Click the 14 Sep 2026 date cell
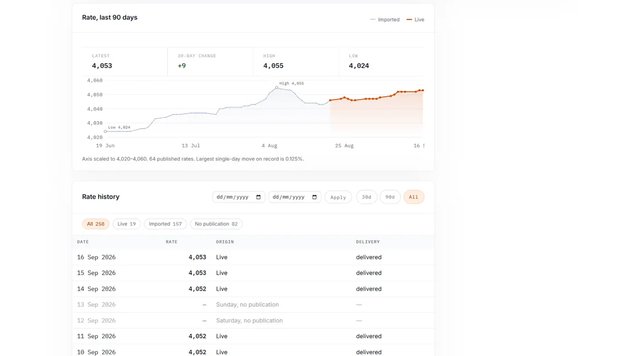634x356 pixels. (x=96, y=289)
